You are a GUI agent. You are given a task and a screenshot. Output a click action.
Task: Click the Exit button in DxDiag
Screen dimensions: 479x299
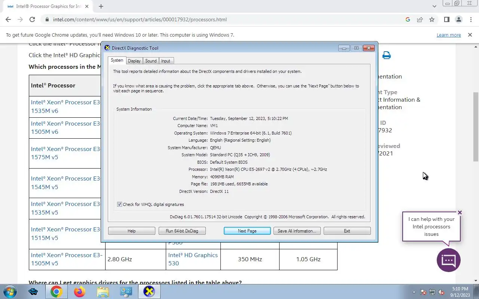(x=347, y=231)
